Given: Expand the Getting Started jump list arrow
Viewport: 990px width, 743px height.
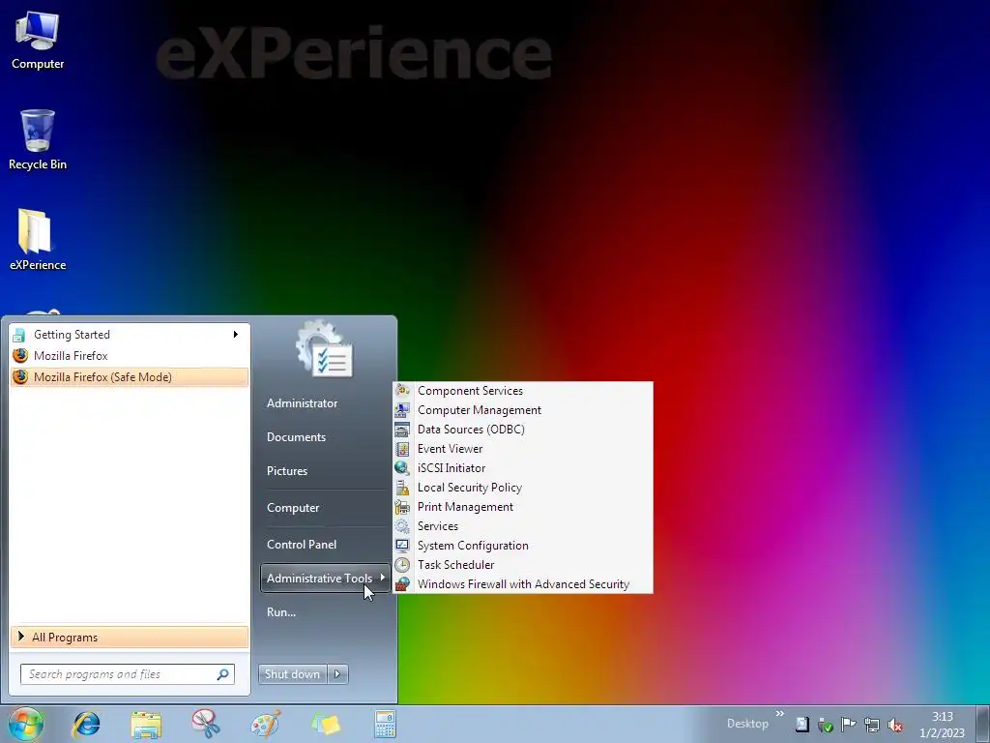Looking at the screenshot, I should pyautogui.click(x=236, y=334).
